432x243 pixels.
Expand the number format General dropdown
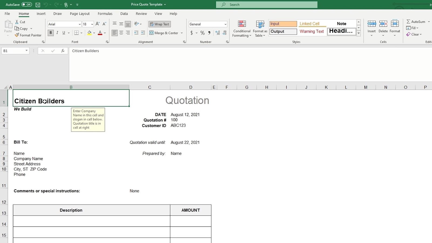pos(225,24)
